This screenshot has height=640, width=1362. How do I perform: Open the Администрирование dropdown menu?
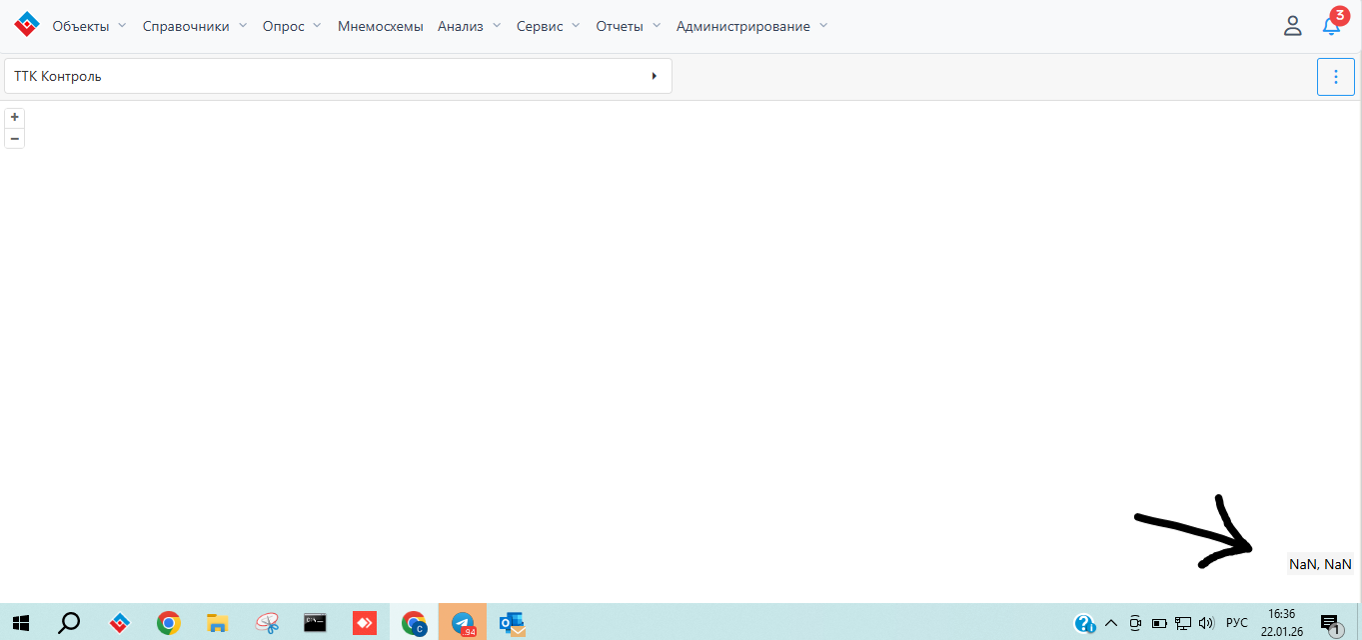(751, 26)
